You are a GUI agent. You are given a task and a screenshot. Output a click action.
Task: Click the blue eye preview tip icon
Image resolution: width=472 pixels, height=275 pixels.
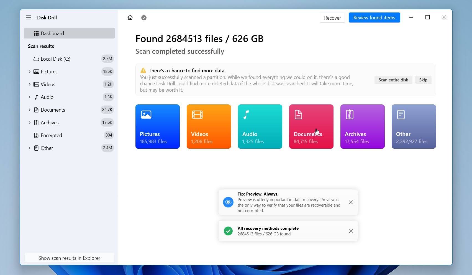(x=228, y=202)
